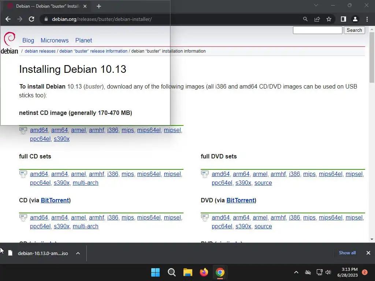Reload the Debian installer page
This screenshot has height=281, width=375.
(31, 19)
